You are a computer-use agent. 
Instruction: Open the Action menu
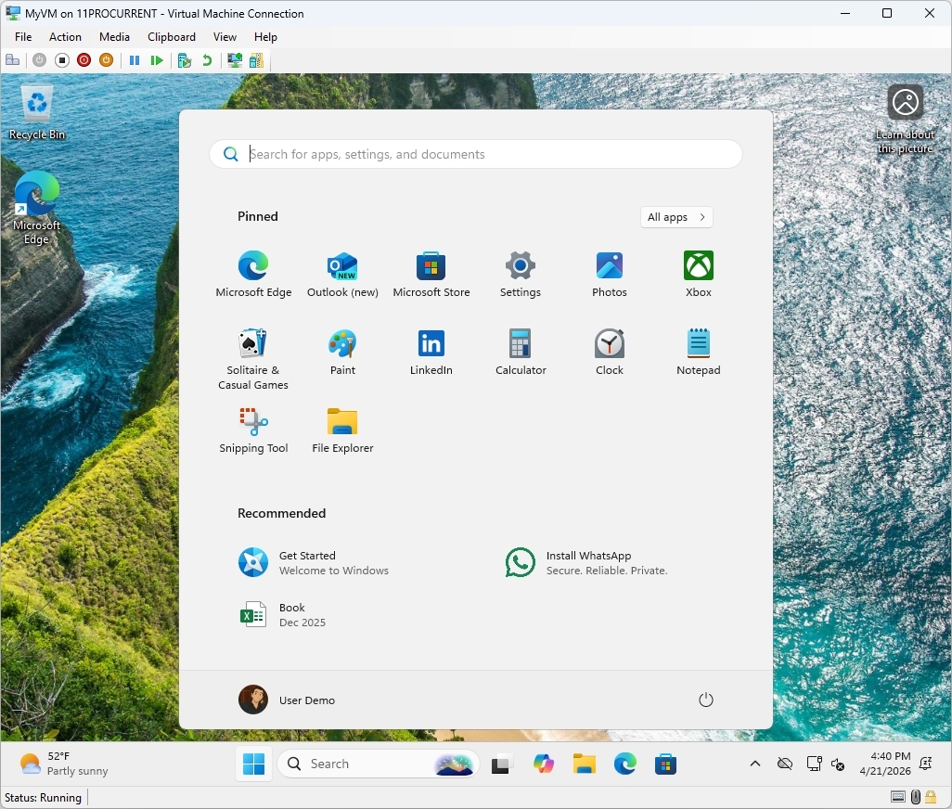(x=65, y=37)
